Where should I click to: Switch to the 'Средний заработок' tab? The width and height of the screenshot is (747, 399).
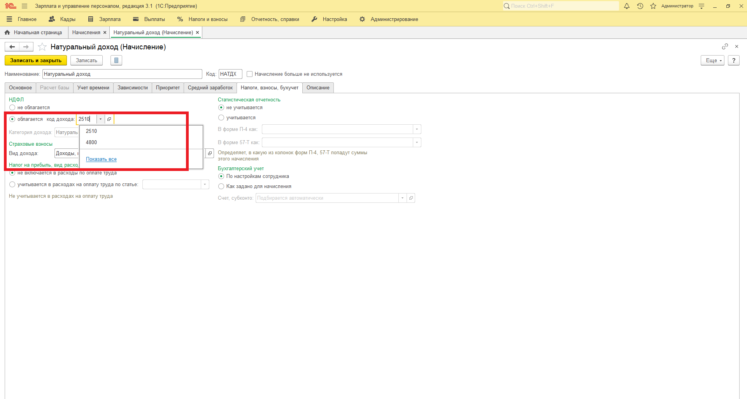click(x=210, y=88)
